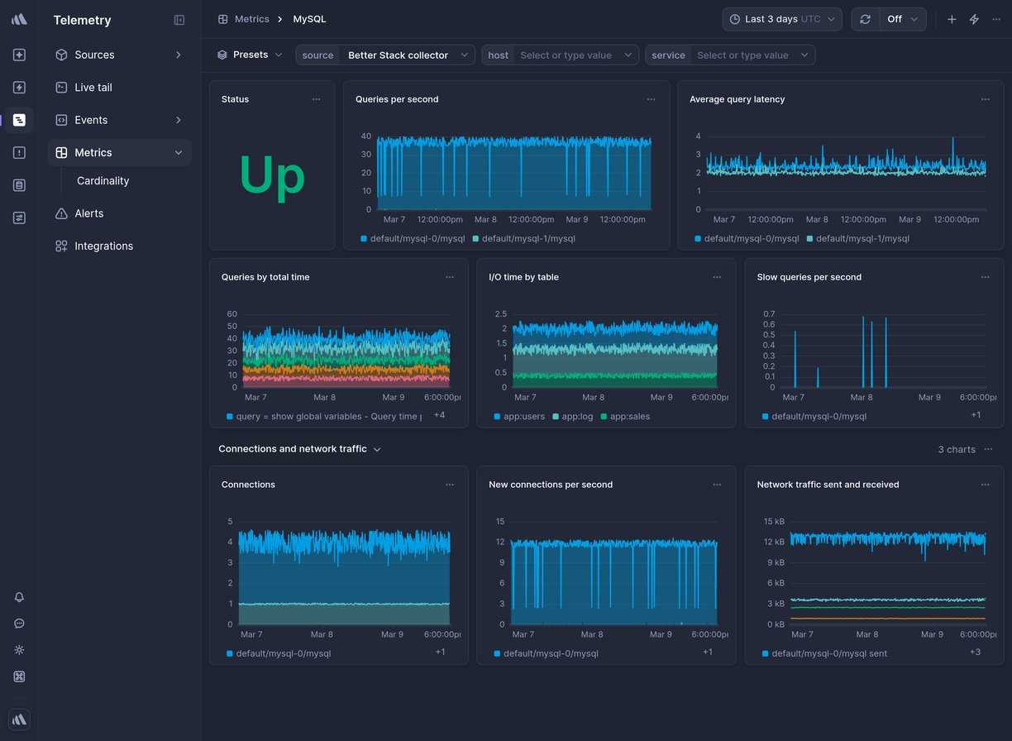Open the Integrations page

tap(103, 246)
